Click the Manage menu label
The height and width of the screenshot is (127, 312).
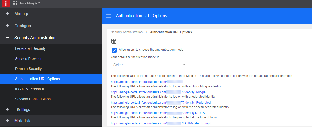pos(22,14)
